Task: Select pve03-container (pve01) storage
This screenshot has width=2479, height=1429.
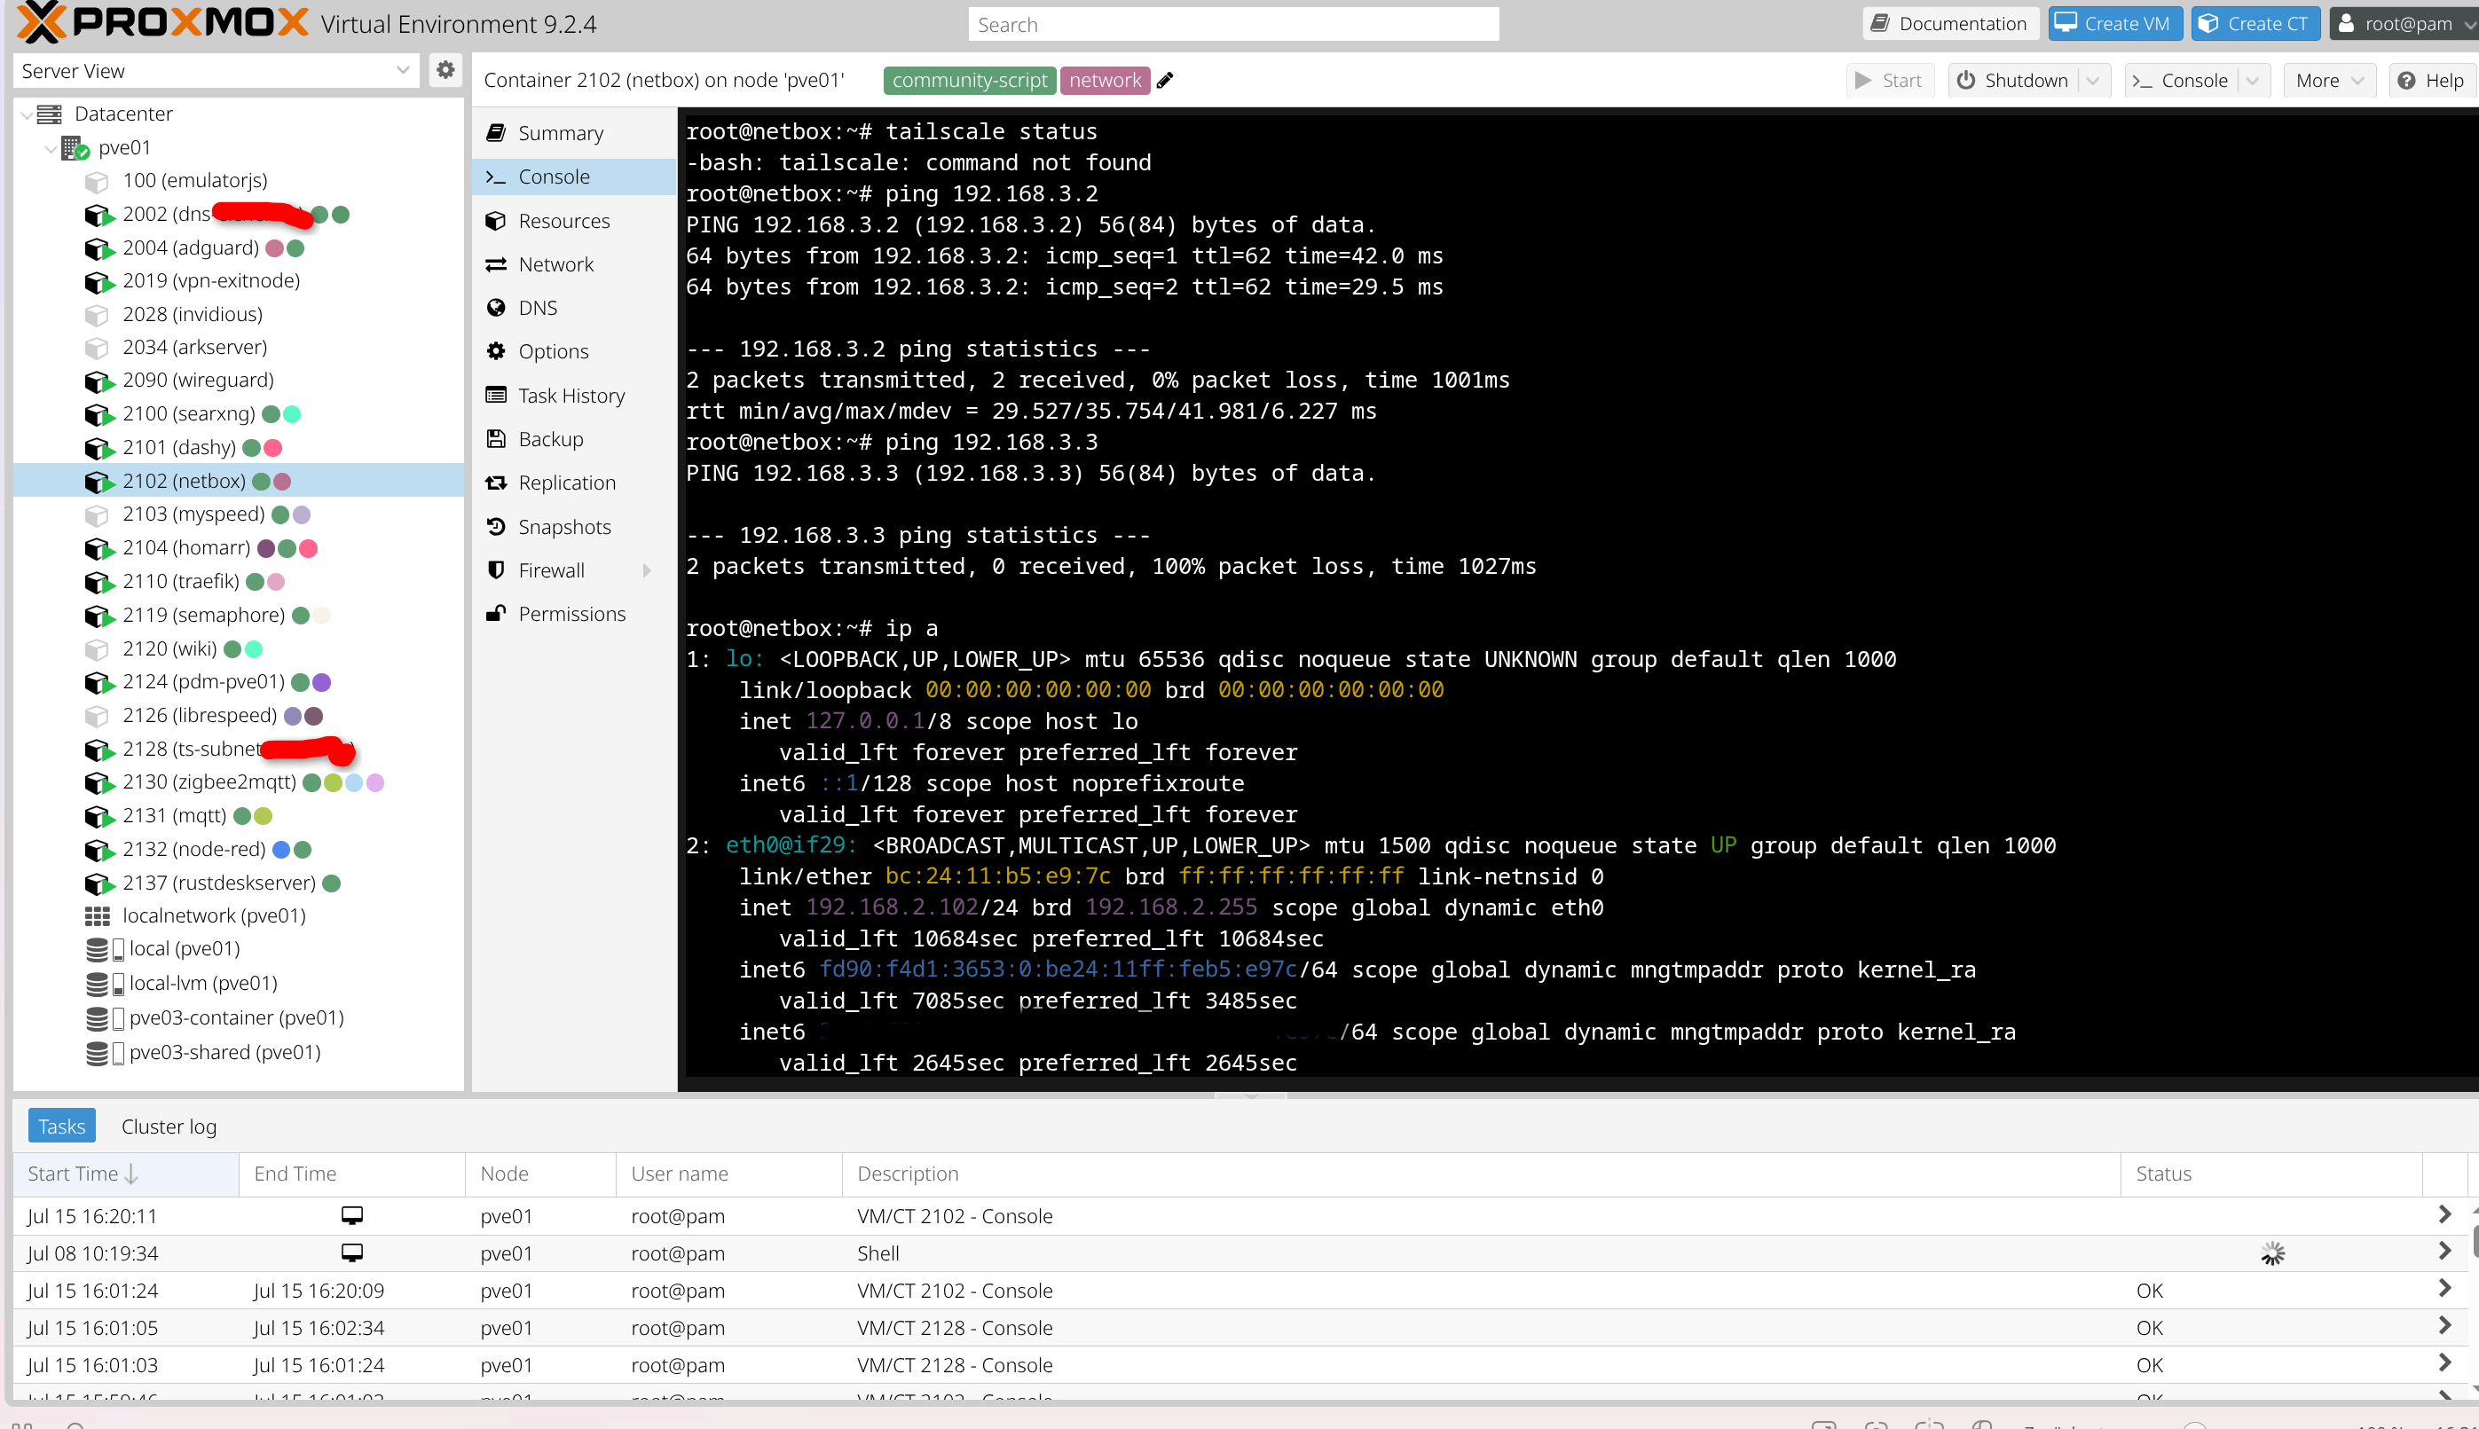Action: click(237, 1017)
